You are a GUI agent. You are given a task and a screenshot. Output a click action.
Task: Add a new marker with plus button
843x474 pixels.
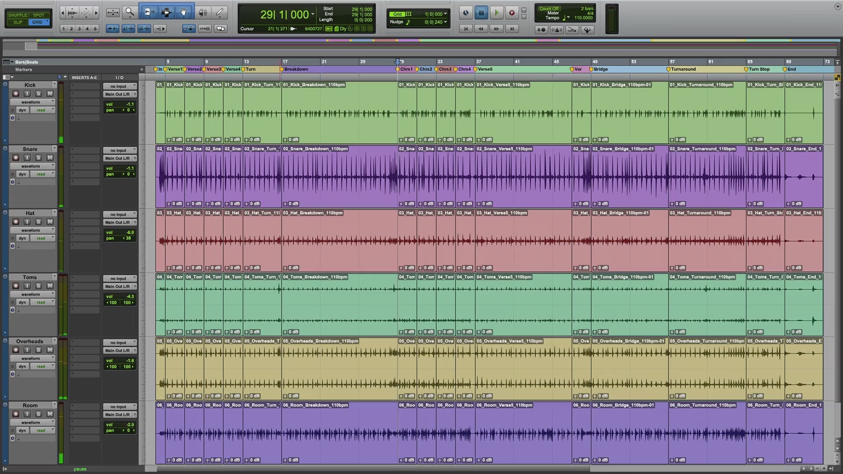pos(141,69)
